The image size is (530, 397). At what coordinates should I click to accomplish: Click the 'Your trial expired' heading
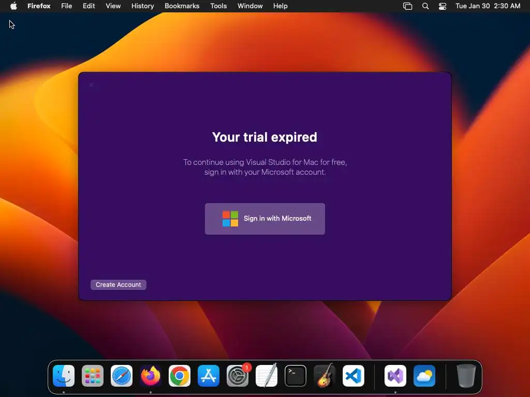pyautogui.click(x=264, y=137)
